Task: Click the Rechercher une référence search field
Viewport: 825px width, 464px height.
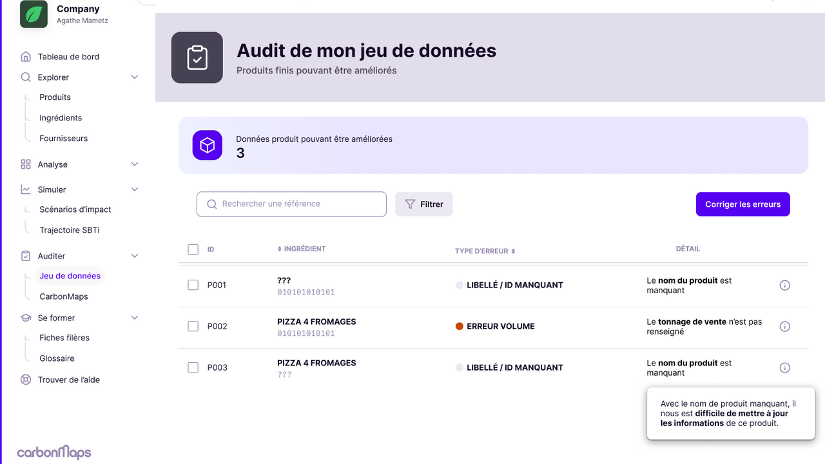Action: coord(291,204)
